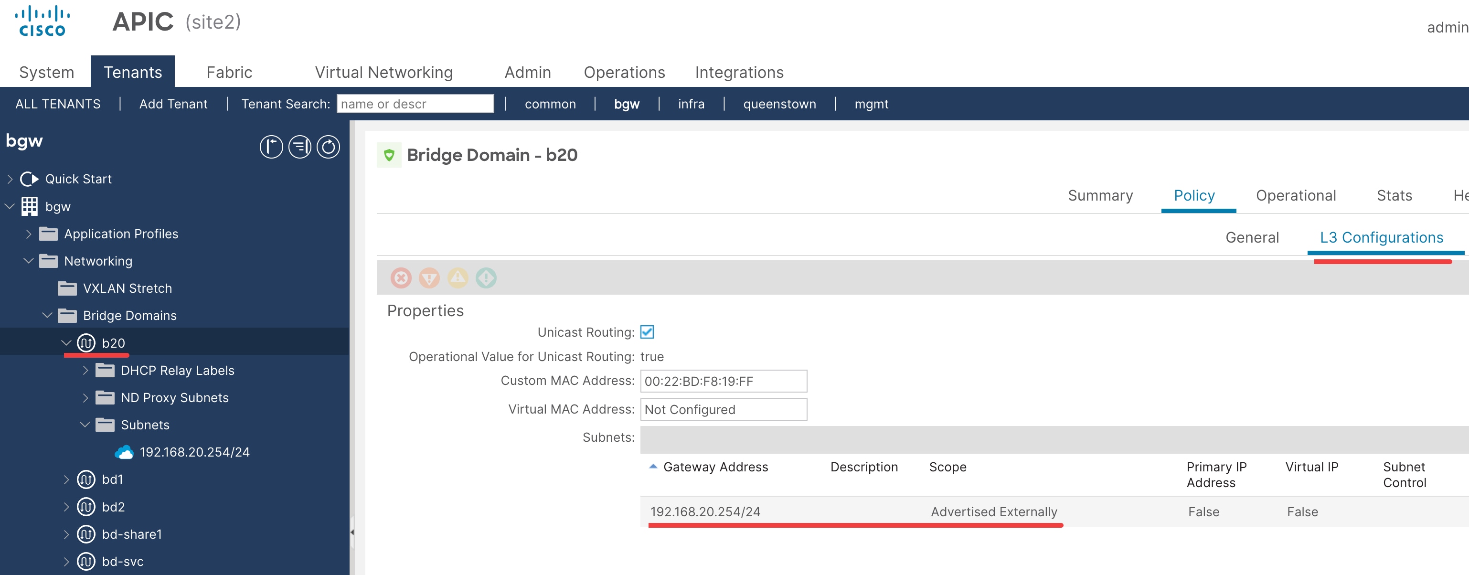Click Add Tenant link
This screenshot has height=575, width=1469.
tap(173, 104)
